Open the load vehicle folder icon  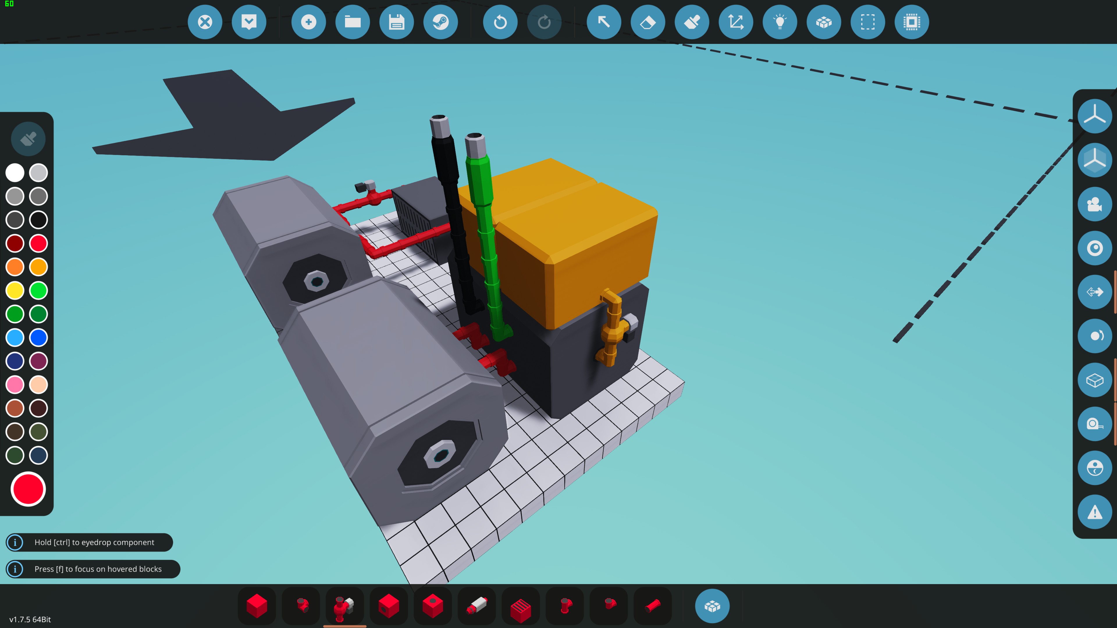click(x=353, y=22)
